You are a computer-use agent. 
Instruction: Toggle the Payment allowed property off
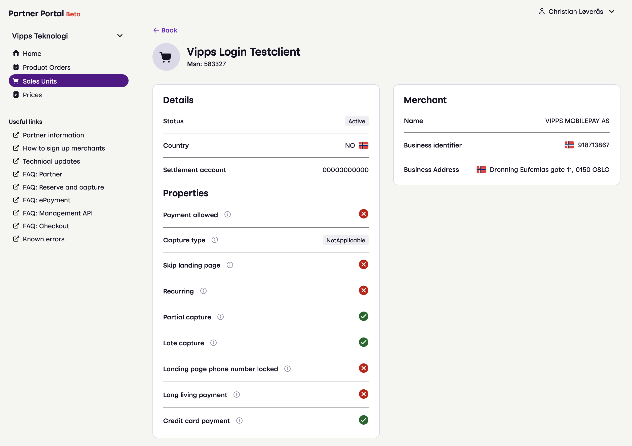tap(364, 214)
